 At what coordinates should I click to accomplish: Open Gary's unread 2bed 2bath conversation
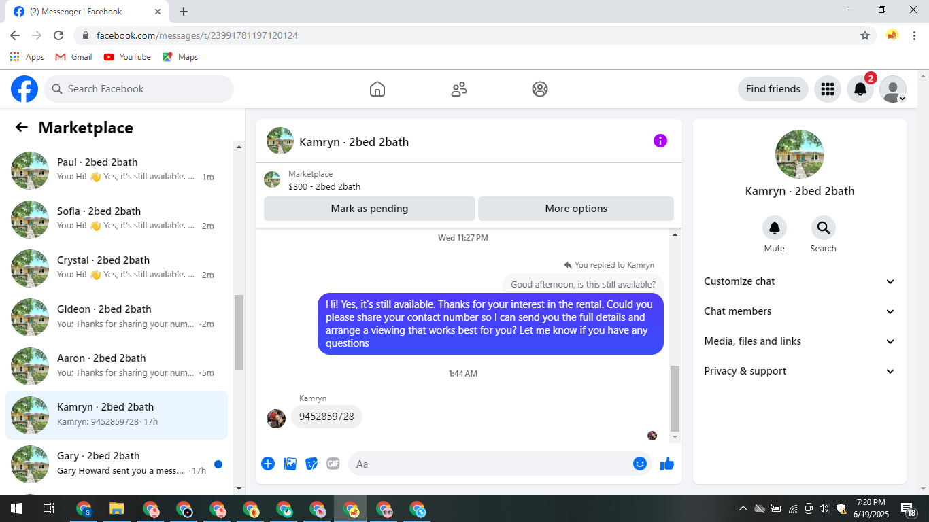(116, 464)
